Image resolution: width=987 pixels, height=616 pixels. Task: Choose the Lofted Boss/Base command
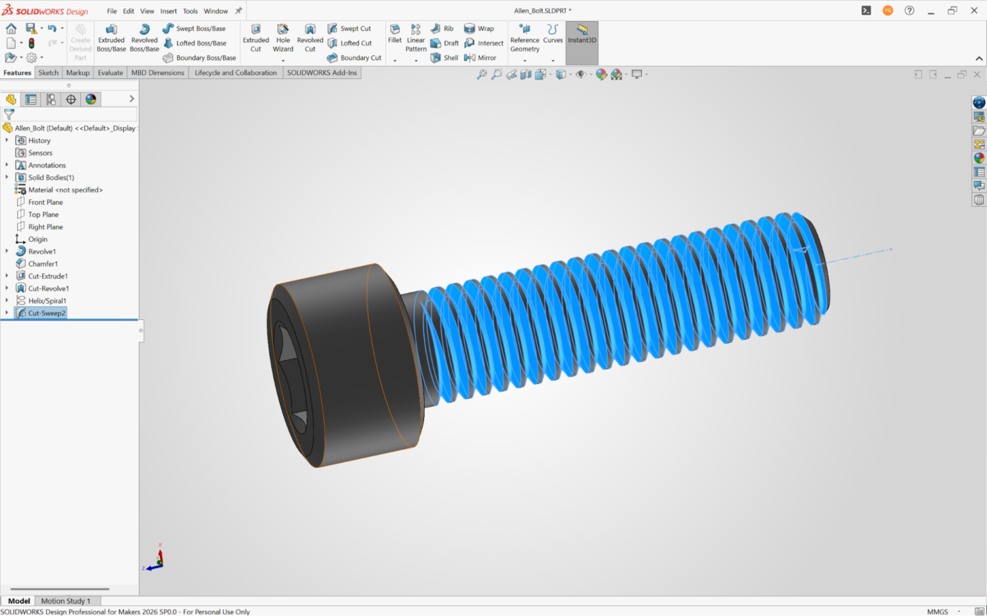click(195, 43)
